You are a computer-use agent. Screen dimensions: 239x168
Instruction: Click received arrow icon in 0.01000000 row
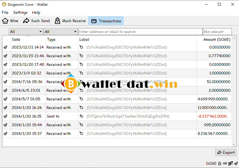tap(81, 64)
